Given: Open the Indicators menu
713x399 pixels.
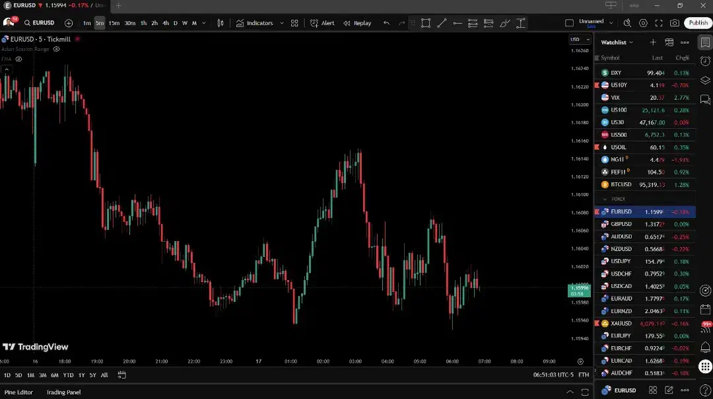Looking at the screenshot, I should (255, 23).
